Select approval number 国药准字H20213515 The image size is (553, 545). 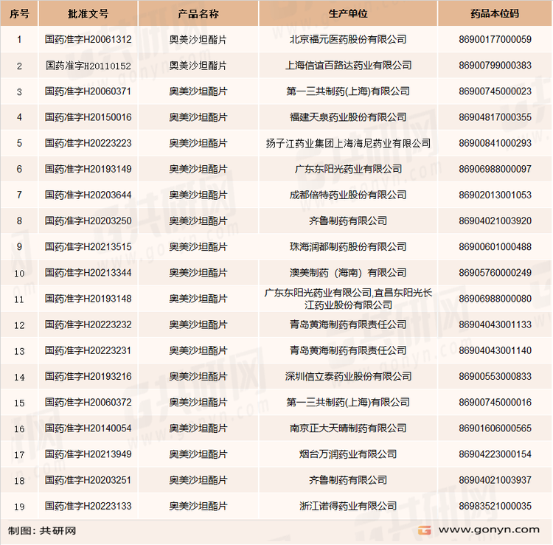88,247
